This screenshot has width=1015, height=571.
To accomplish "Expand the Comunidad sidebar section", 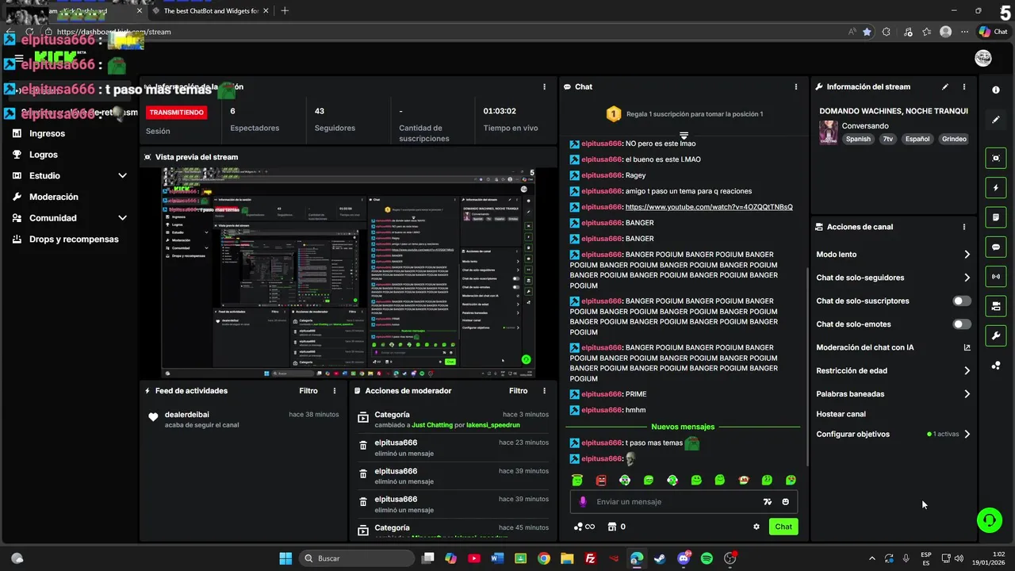I will tap(122, 218).
